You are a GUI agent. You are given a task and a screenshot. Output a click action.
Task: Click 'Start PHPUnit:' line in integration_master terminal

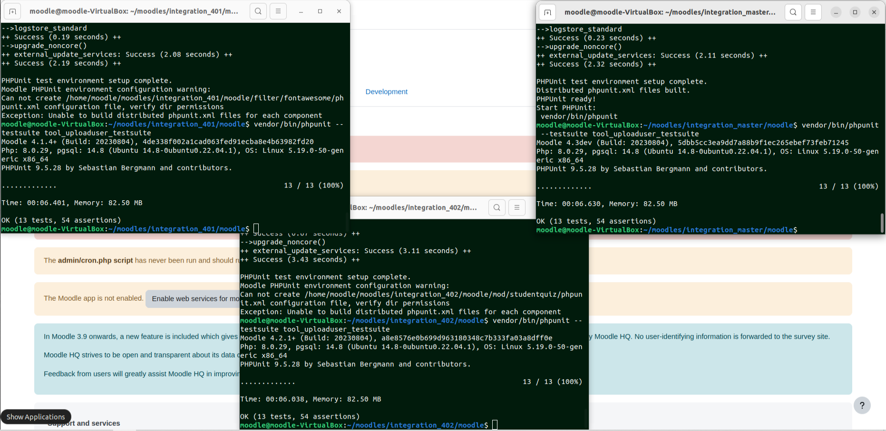click(566, 108)
